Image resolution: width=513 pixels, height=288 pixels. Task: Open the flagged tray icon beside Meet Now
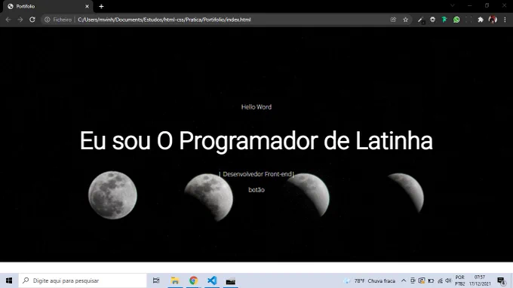coord(422,280)
